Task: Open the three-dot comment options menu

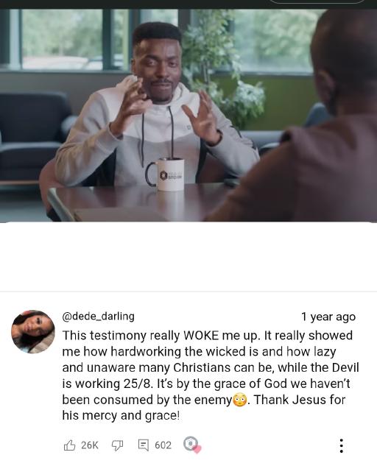Action: [x=342, y=445]
